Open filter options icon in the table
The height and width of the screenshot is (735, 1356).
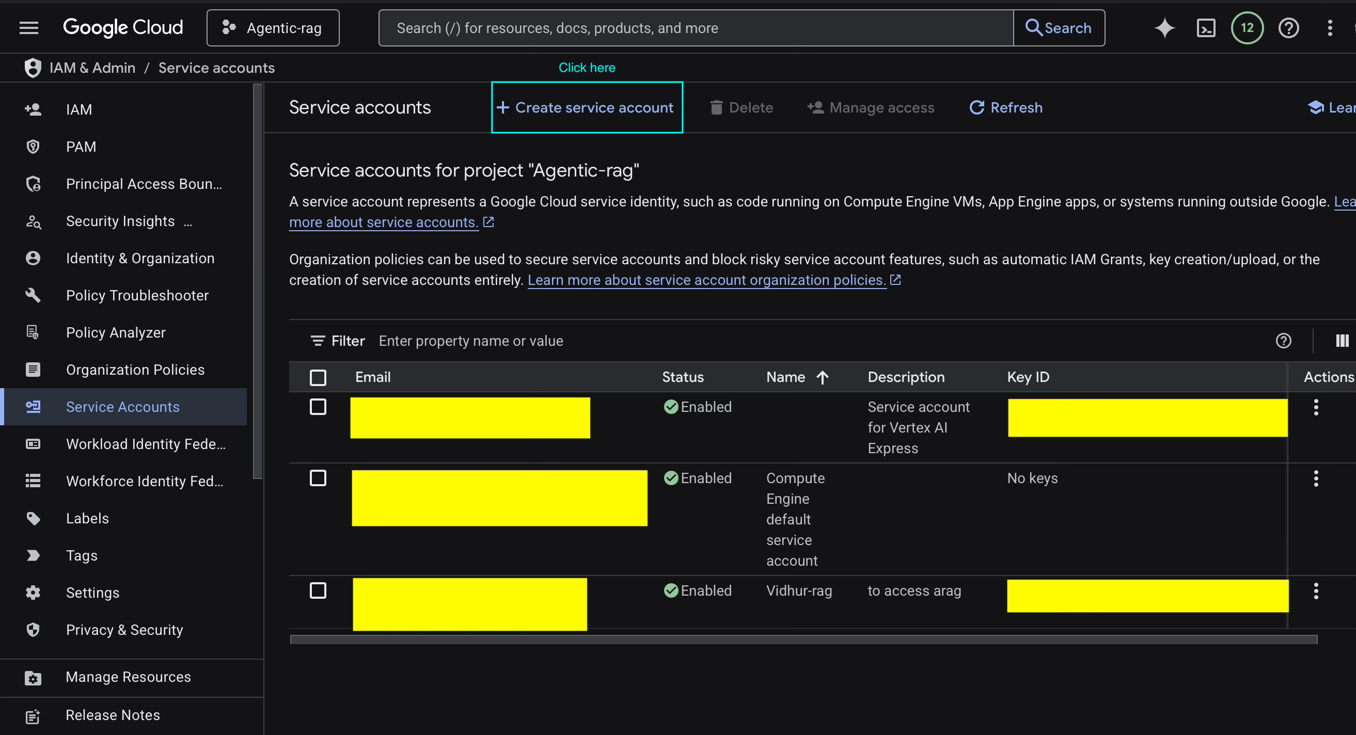pos(318,341)
